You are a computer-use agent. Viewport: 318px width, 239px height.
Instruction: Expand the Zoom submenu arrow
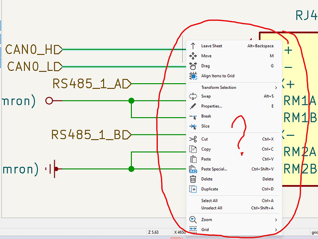[276, 219]
